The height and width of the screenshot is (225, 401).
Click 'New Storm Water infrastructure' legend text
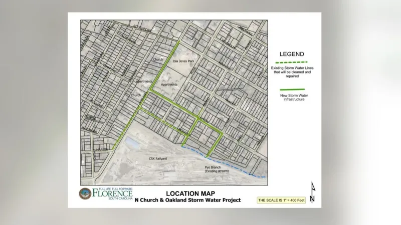(294, 97)
